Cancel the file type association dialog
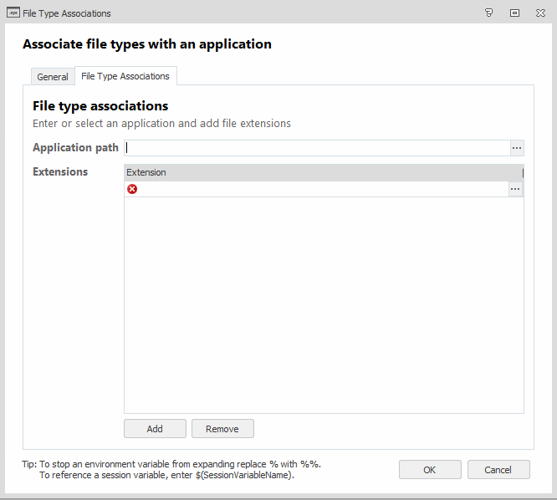 [x=498, y=470]
